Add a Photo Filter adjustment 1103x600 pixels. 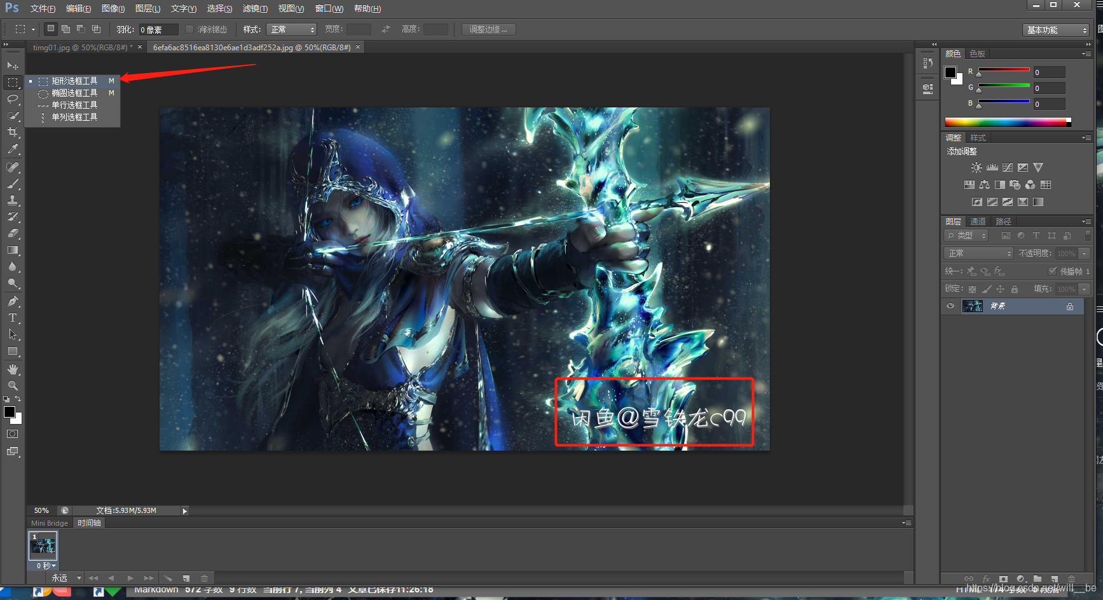pos(1015,185)
